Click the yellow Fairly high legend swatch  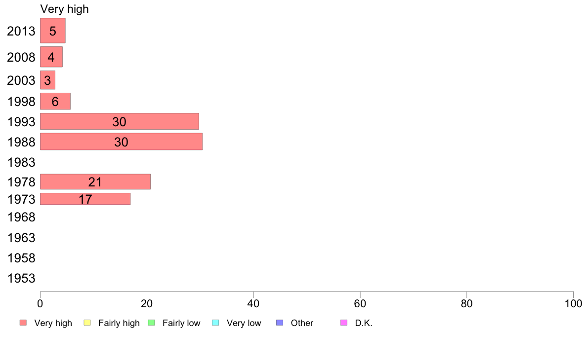[x=87, y=323]
